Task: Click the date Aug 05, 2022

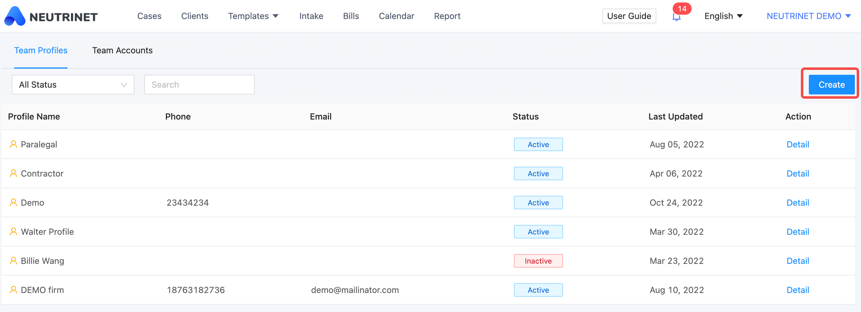Action: 677,144
